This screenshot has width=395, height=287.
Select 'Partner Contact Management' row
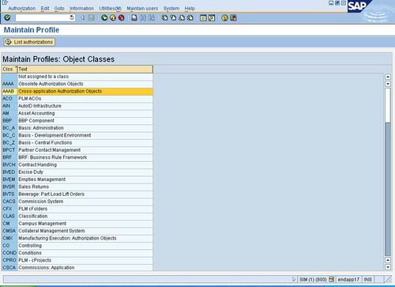tap(77, 150)
